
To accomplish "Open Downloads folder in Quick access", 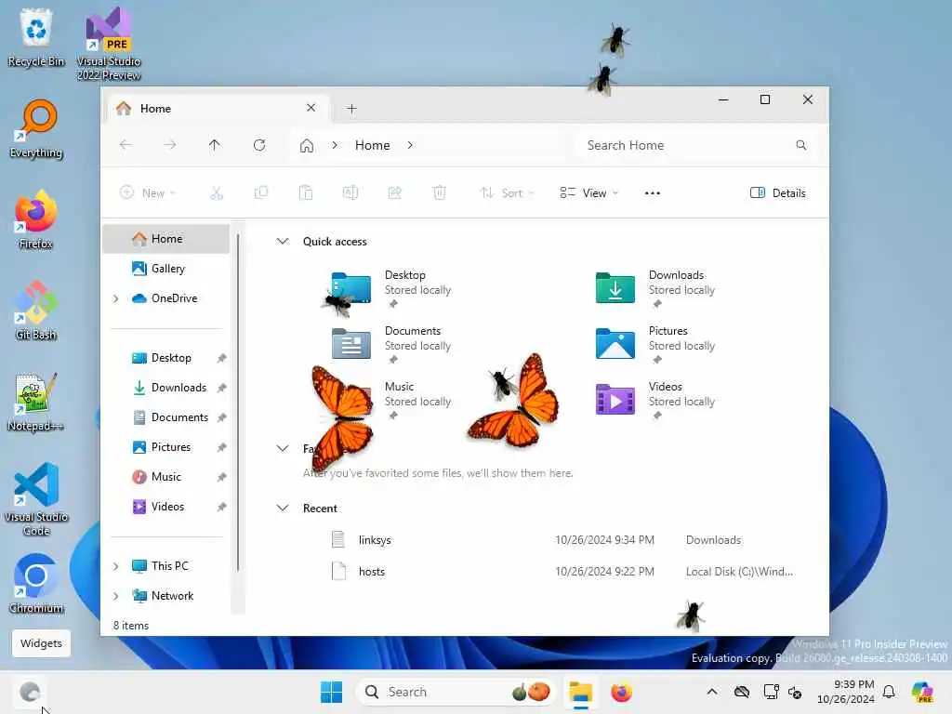I will click(655, 287).
